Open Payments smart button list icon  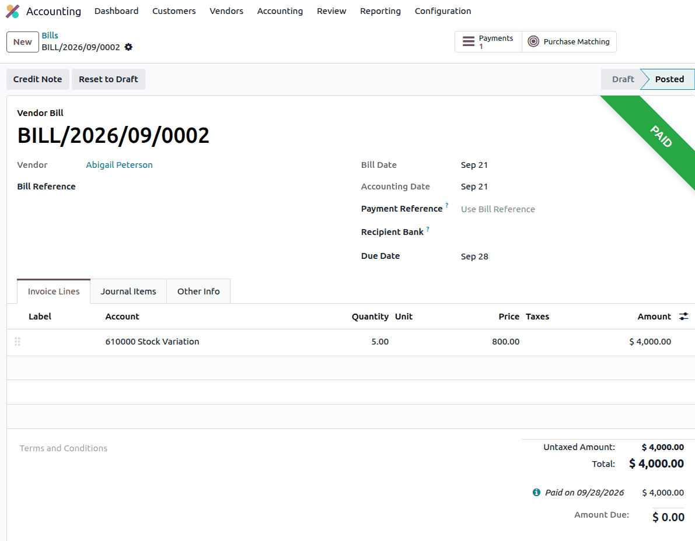click(469, 41)
